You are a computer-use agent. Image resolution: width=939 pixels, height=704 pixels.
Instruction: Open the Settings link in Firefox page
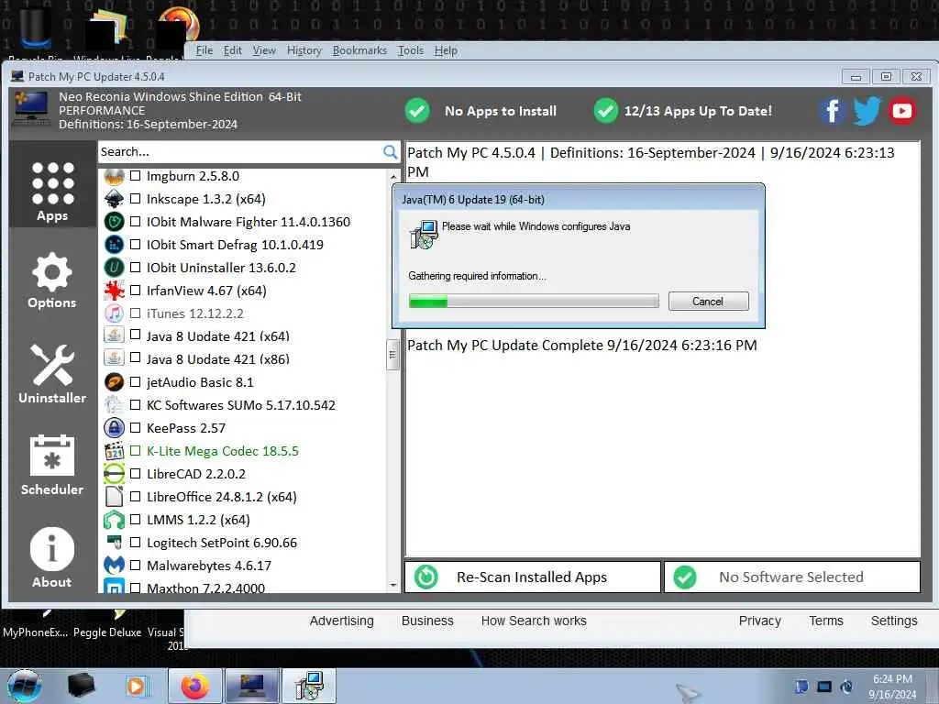click(x=893, y=621)
